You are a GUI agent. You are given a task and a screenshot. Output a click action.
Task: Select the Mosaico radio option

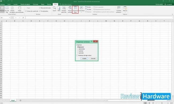pos(78,47)
